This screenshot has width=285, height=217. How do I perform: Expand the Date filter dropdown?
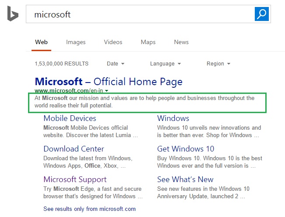[116, 64]
